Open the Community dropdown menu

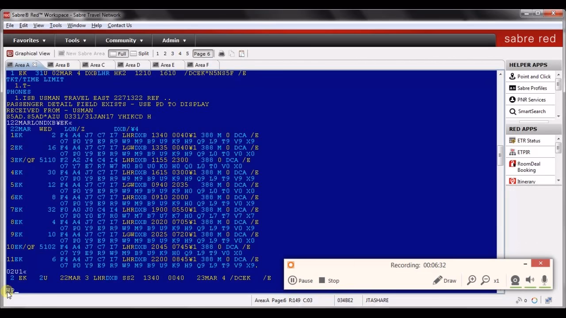coord(124,40)
